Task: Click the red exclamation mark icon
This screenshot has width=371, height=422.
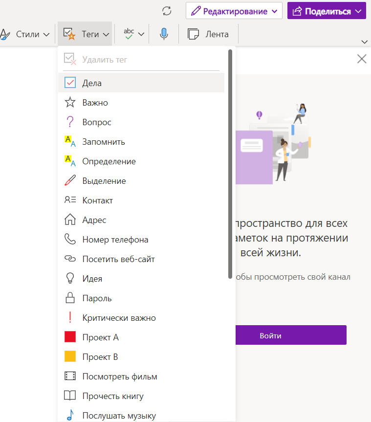Action: [70, 317]
